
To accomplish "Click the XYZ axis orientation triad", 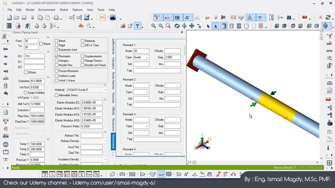I will tap(203, 142).
